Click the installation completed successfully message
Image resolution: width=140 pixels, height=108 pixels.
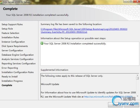[75, 44]
